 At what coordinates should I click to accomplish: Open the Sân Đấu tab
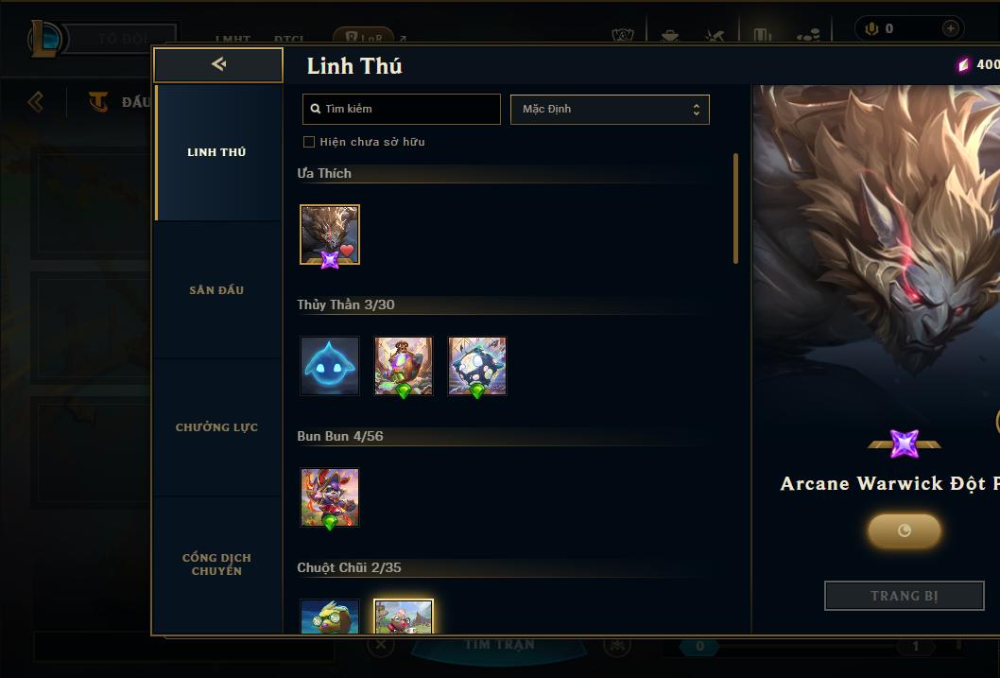[216, 290]
